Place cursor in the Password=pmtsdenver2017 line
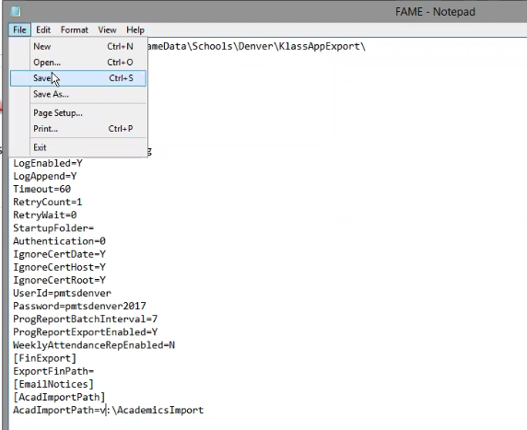The height and width of the screenshot is (430, 527). 79,306
